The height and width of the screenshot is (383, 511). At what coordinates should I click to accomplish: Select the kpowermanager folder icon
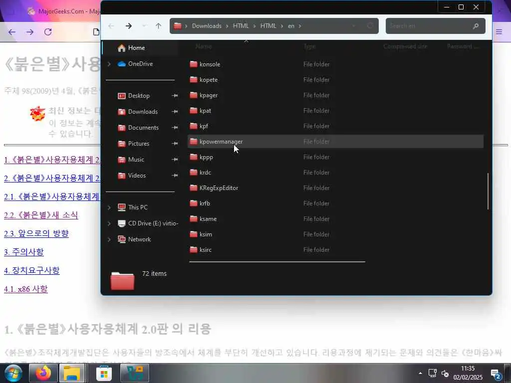point(194,141)
